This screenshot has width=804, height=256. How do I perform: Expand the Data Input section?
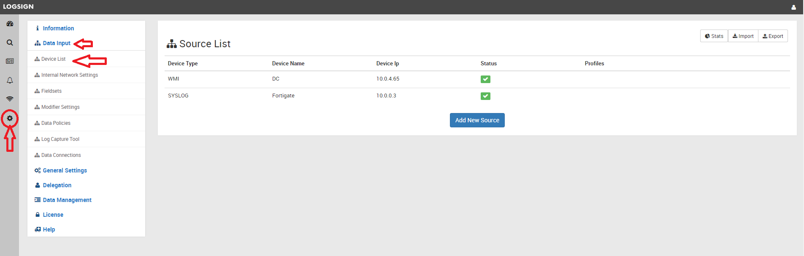point(56,43)
